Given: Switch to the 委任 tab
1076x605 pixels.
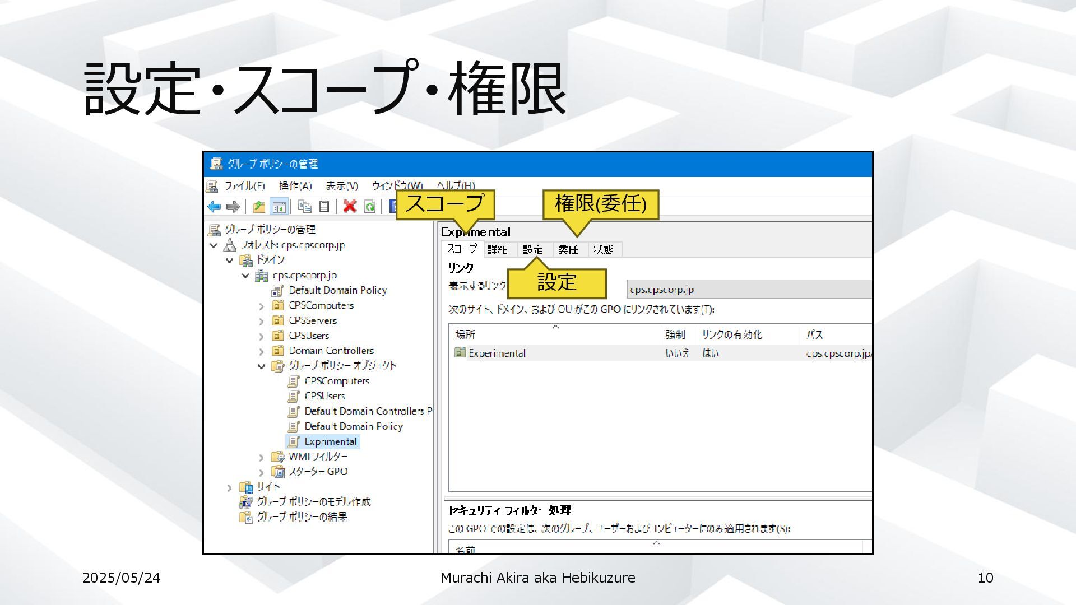Looking at the screenshot, I should point(568,250).
